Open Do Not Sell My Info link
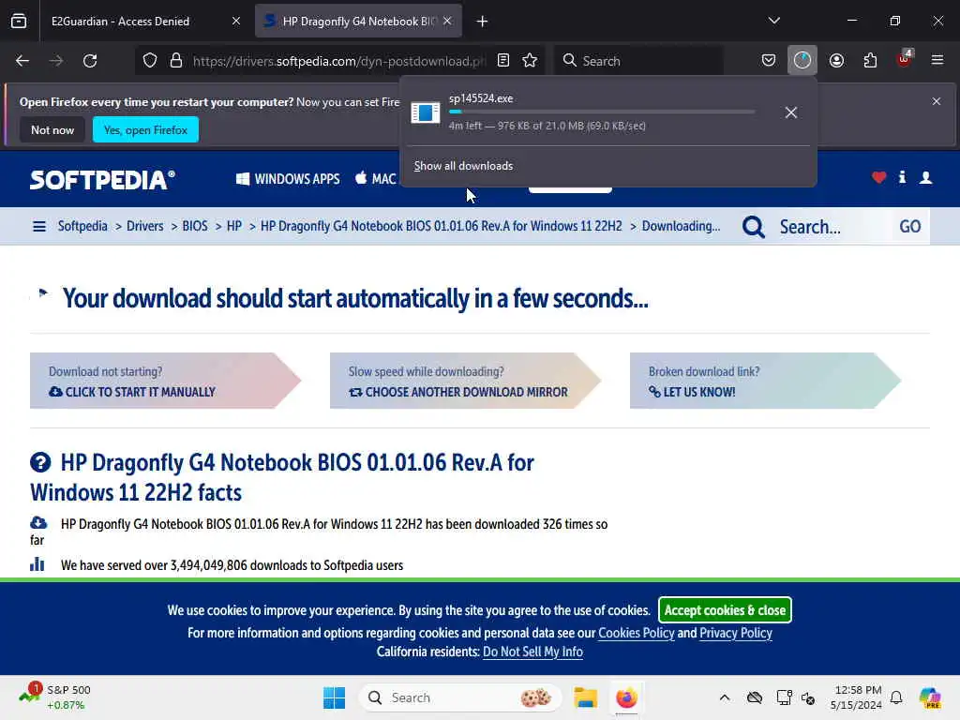 coord(532,652)
